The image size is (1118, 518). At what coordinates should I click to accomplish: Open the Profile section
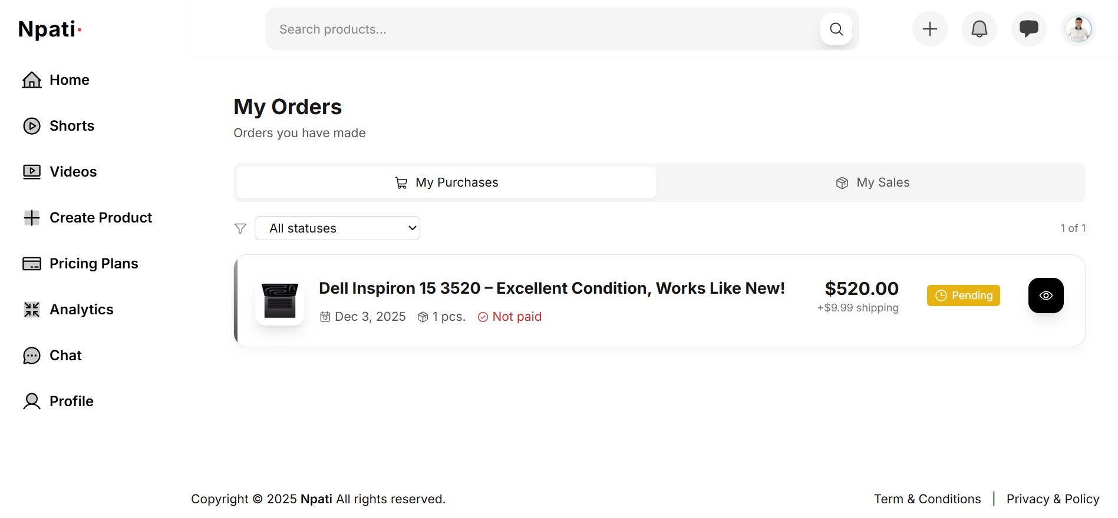coord(71,401)
